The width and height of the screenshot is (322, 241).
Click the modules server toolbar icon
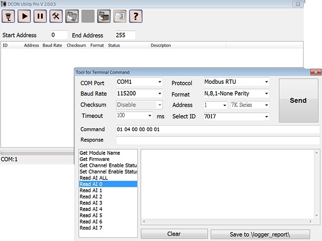point(104,16)
